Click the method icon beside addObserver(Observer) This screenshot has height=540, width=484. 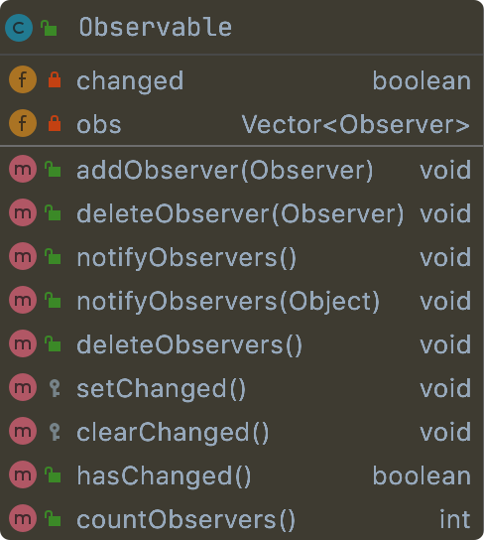(x=23, y=169)
